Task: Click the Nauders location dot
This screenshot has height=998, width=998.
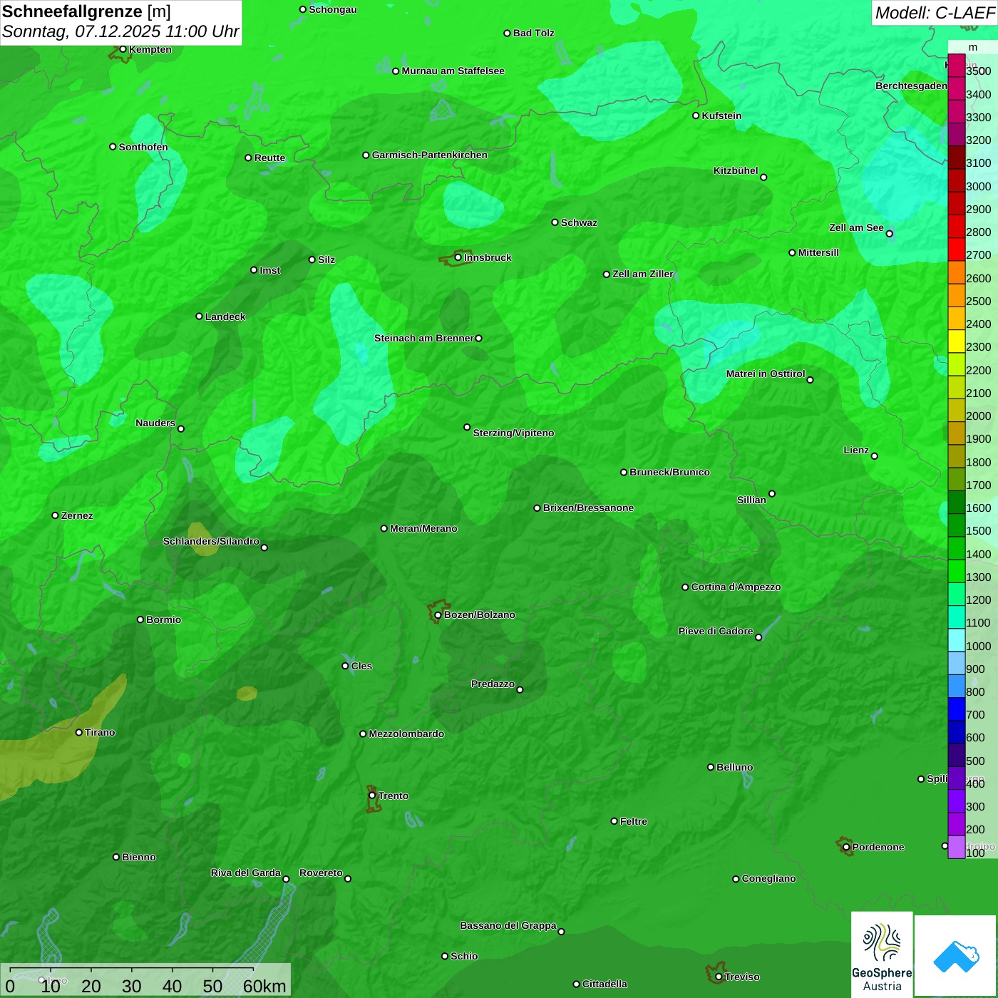Action: (181, 429)
